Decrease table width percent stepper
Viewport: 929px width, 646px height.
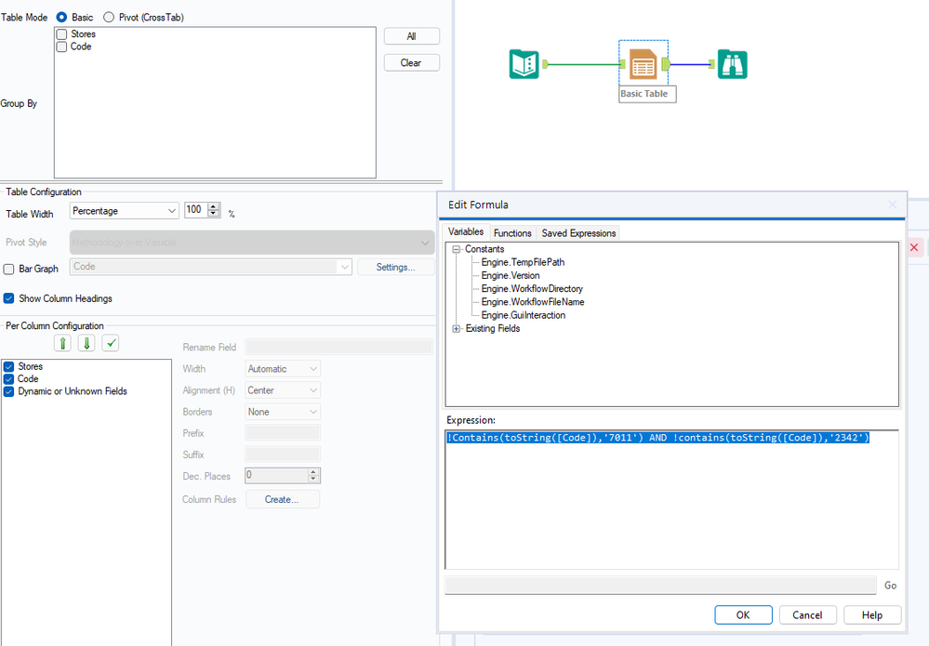point(214,214)
